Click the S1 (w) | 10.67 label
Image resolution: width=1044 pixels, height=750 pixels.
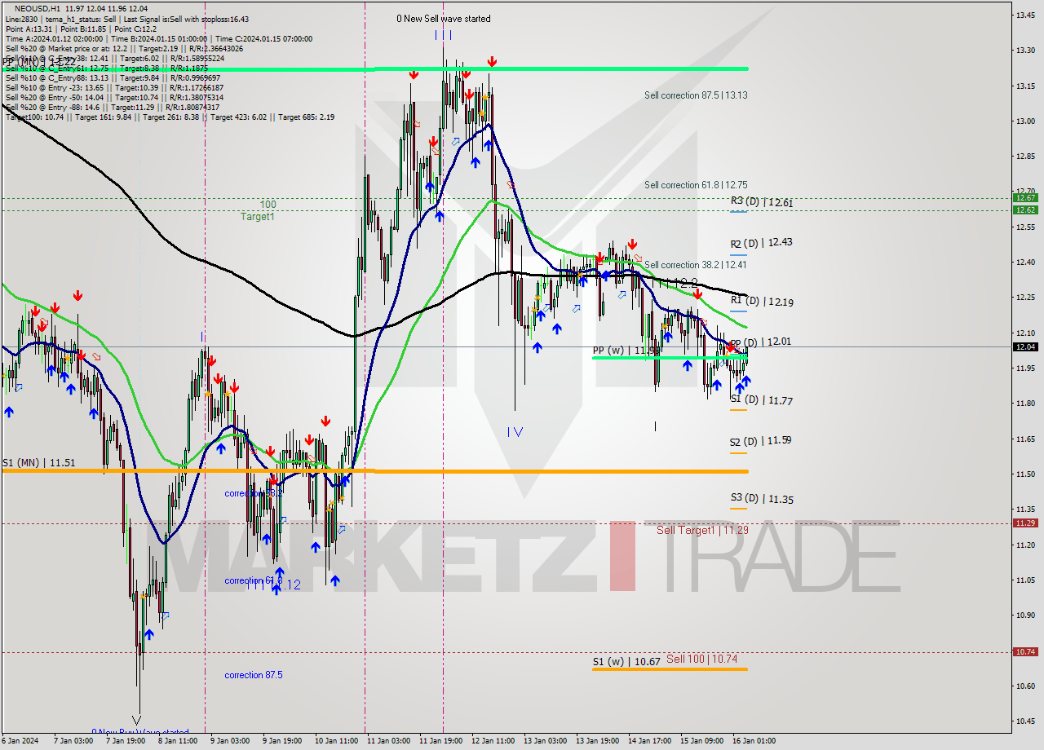pos(626,662)
